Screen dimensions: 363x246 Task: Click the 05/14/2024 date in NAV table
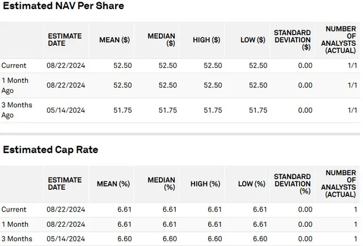(66, 110)
